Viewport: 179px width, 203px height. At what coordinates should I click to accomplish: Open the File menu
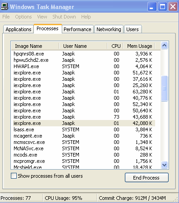6,17
